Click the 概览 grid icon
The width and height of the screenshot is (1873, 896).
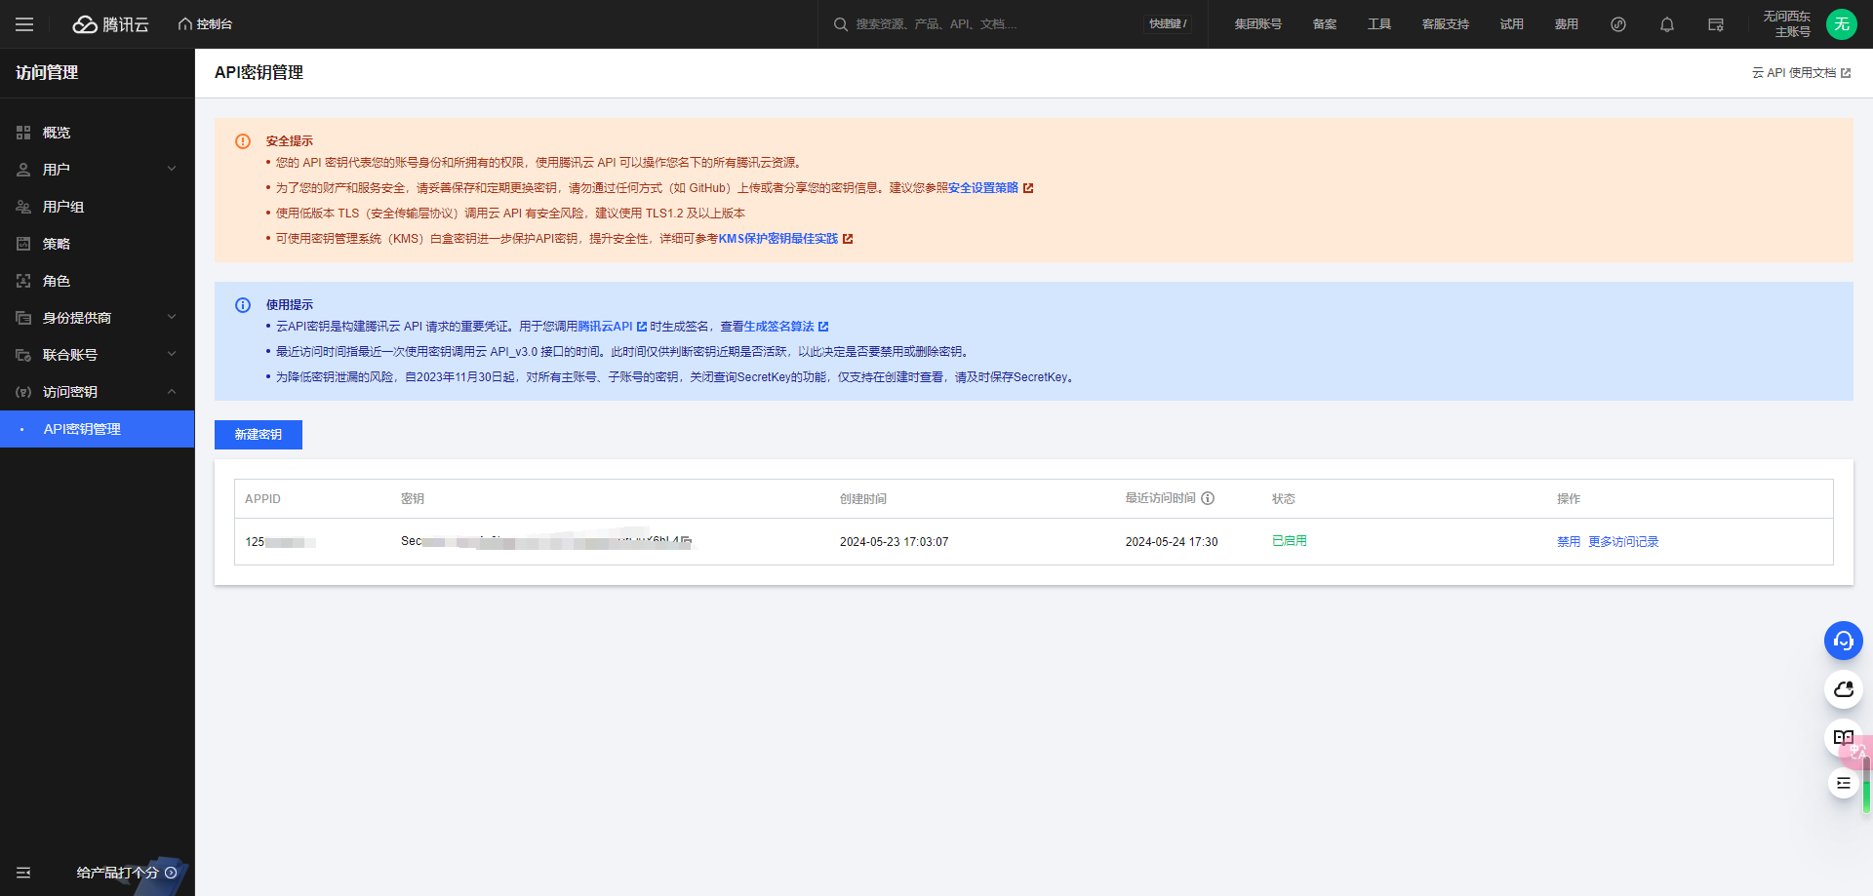click(x=23, y=133)
